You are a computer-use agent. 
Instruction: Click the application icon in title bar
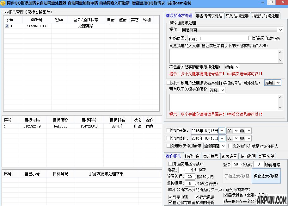click(3, 3)
